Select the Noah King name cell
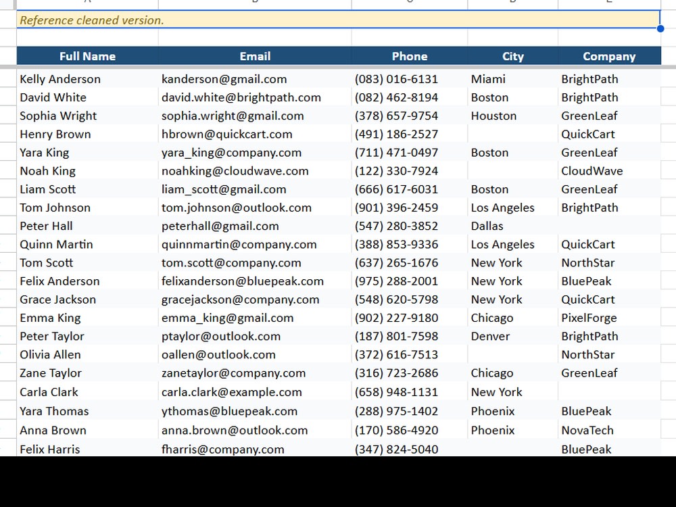Viewport: 676px width, 507px height. tap(87, 171)
